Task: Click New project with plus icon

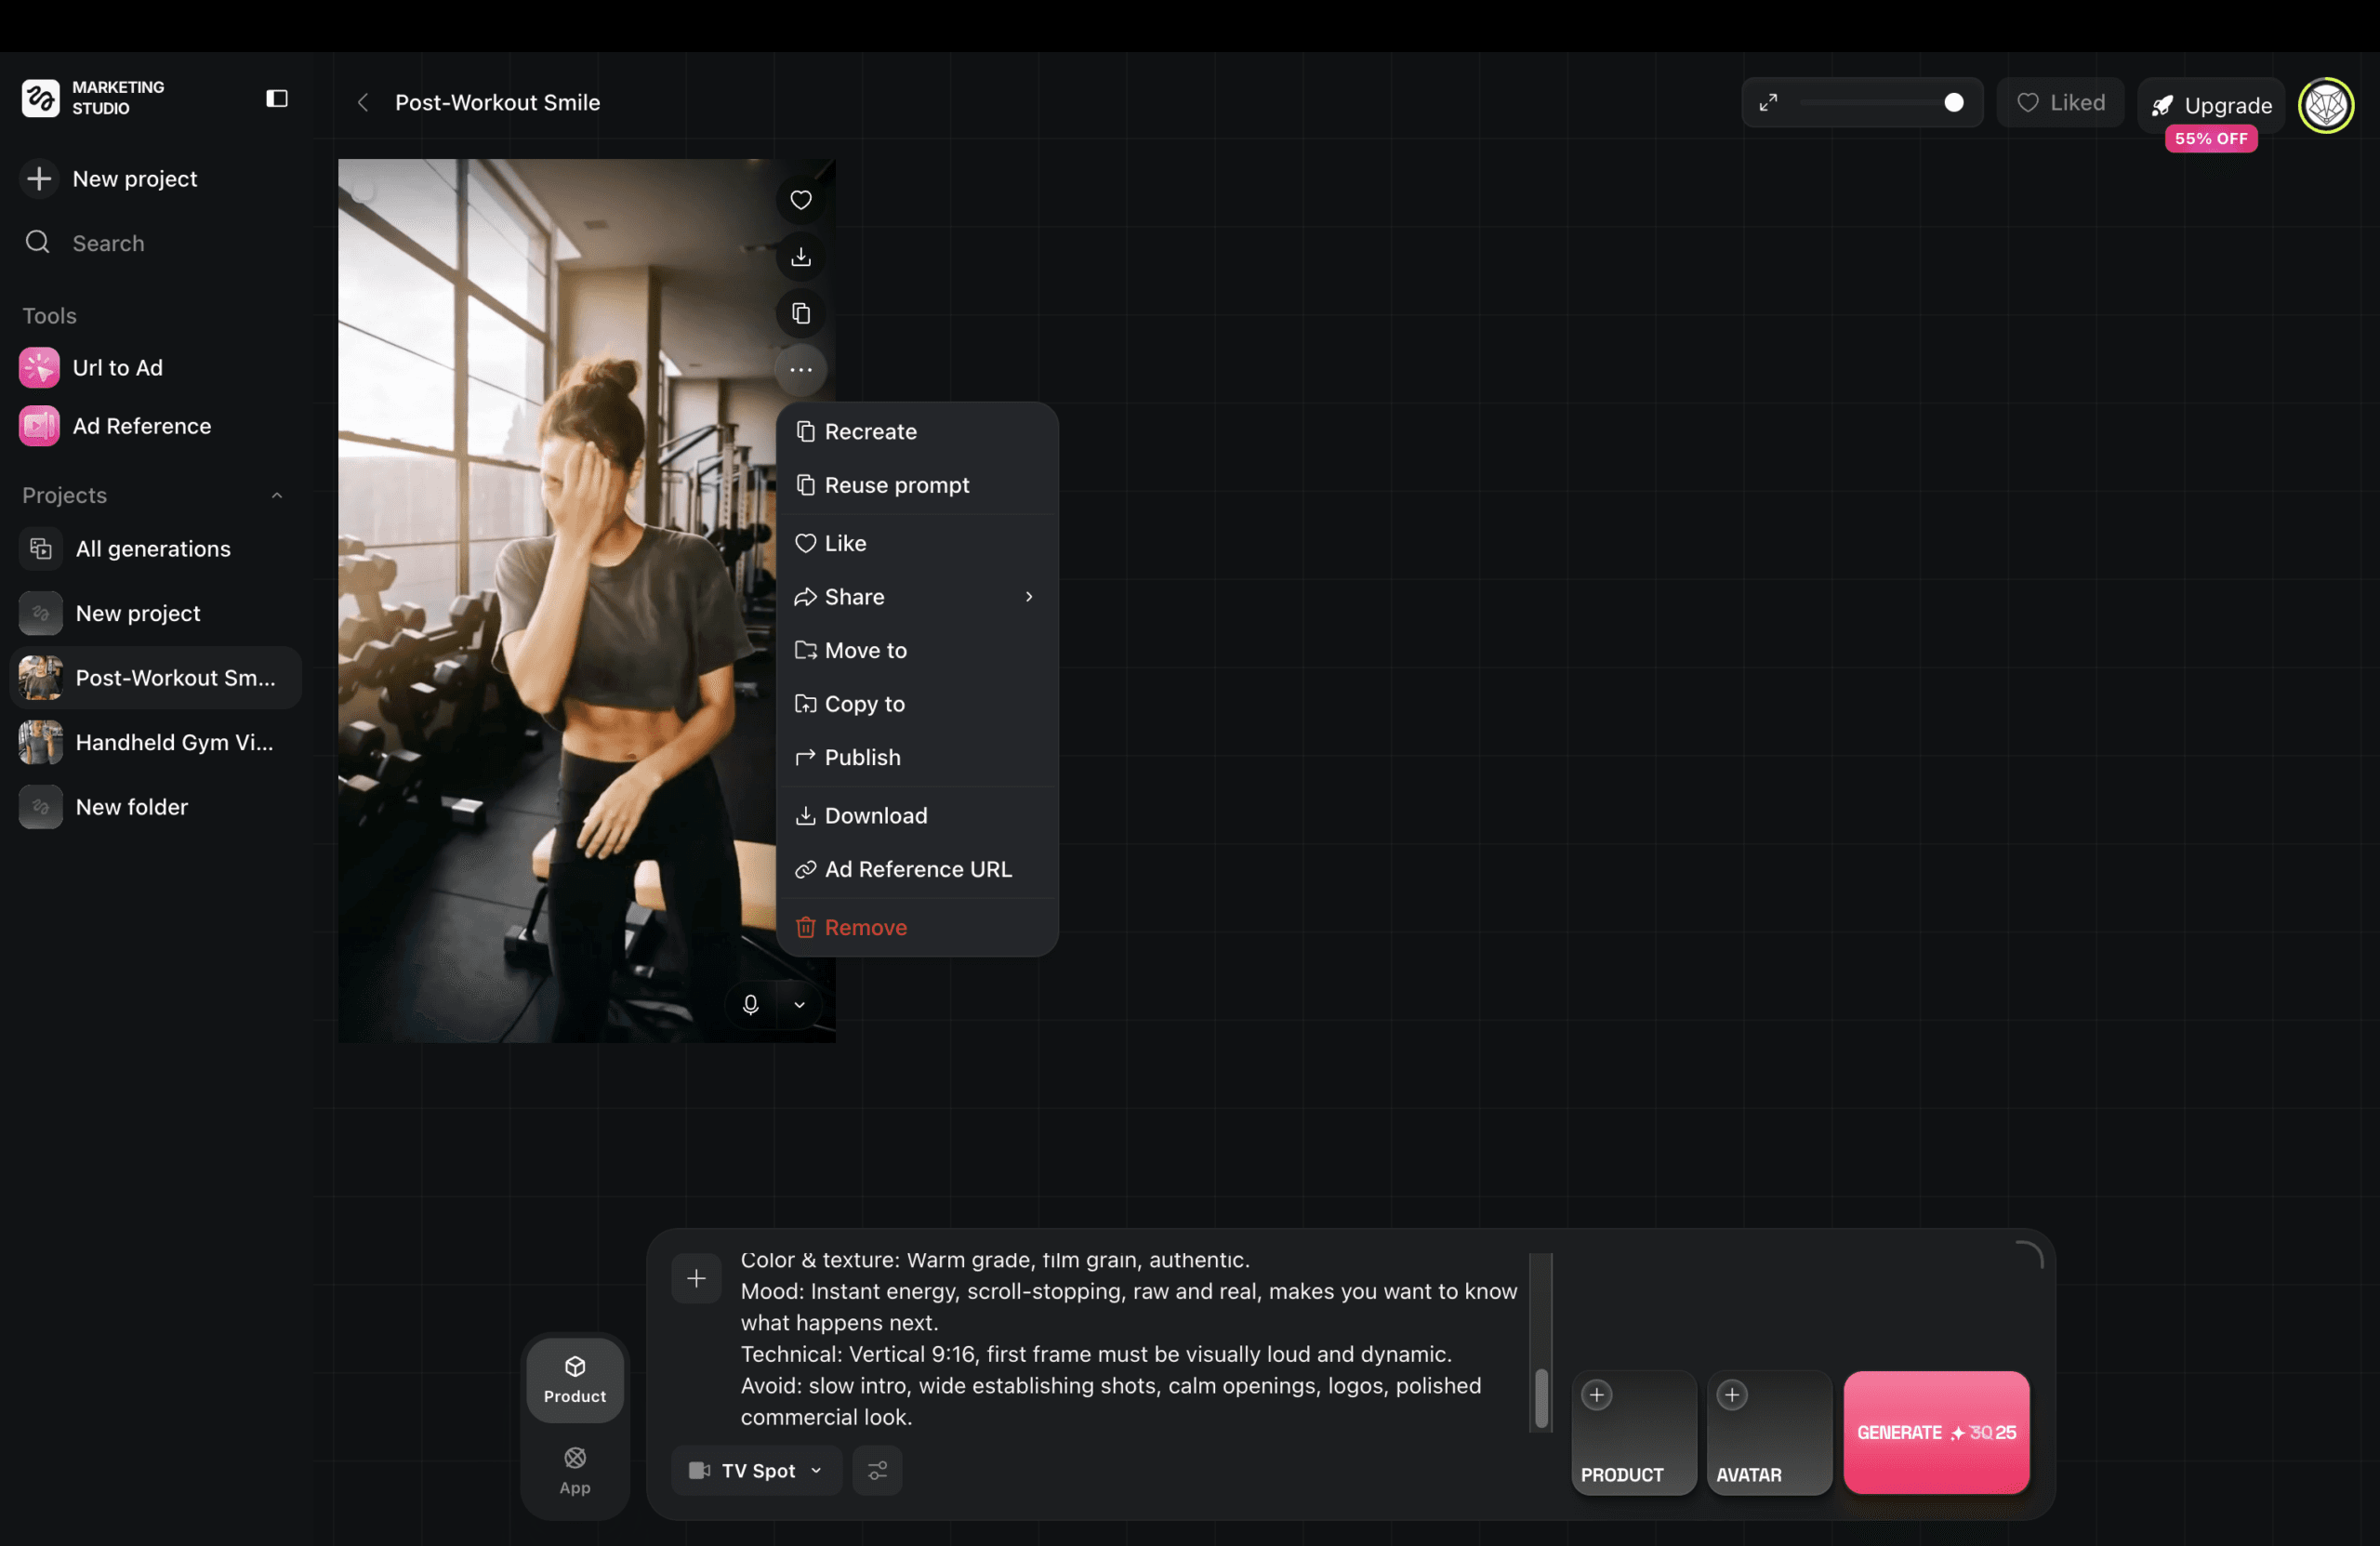Action: point(110,178)
